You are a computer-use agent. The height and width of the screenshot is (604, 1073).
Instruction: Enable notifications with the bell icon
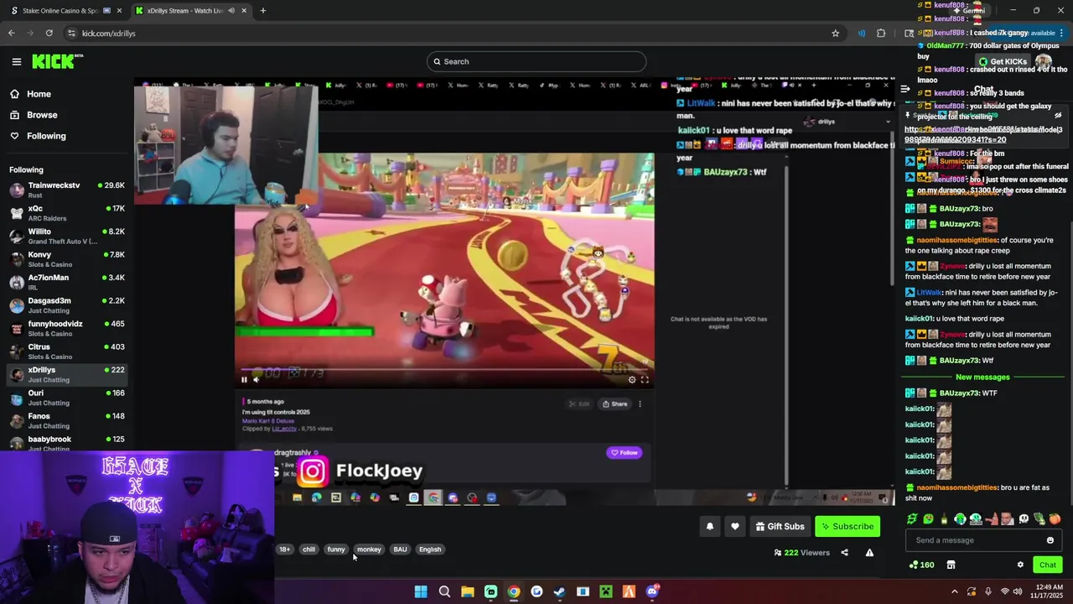click(x=709, y=526)
